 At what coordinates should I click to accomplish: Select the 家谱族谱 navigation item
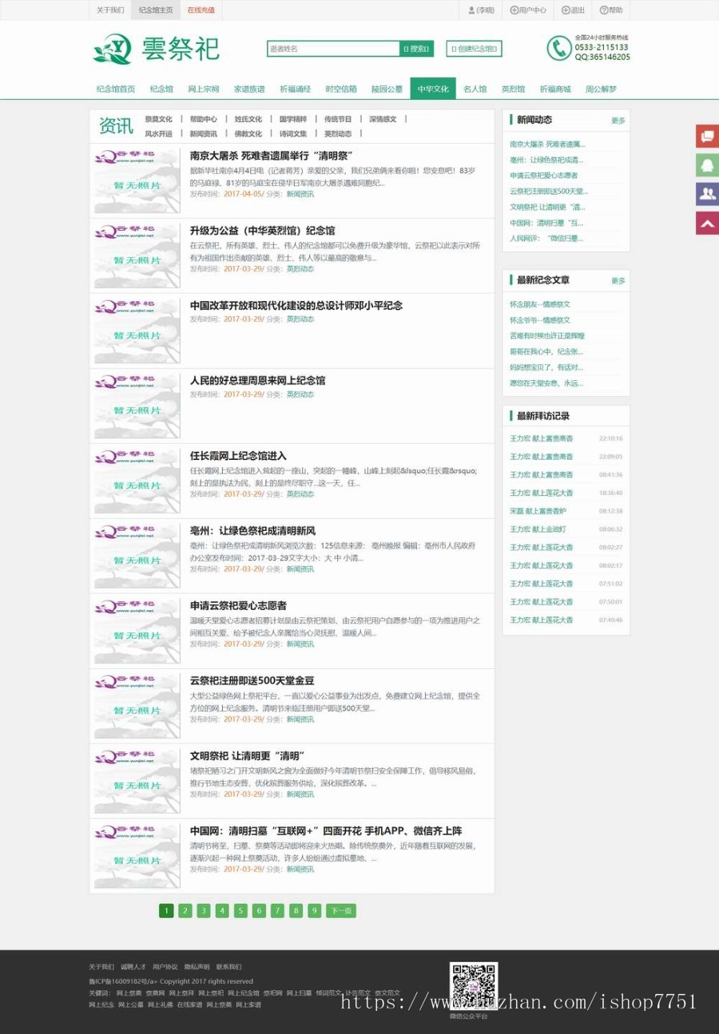(249, 89)
